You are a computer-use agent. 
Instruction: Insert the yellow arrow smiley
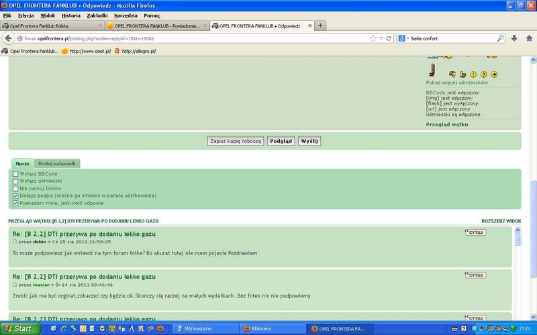tap(494, 74)
